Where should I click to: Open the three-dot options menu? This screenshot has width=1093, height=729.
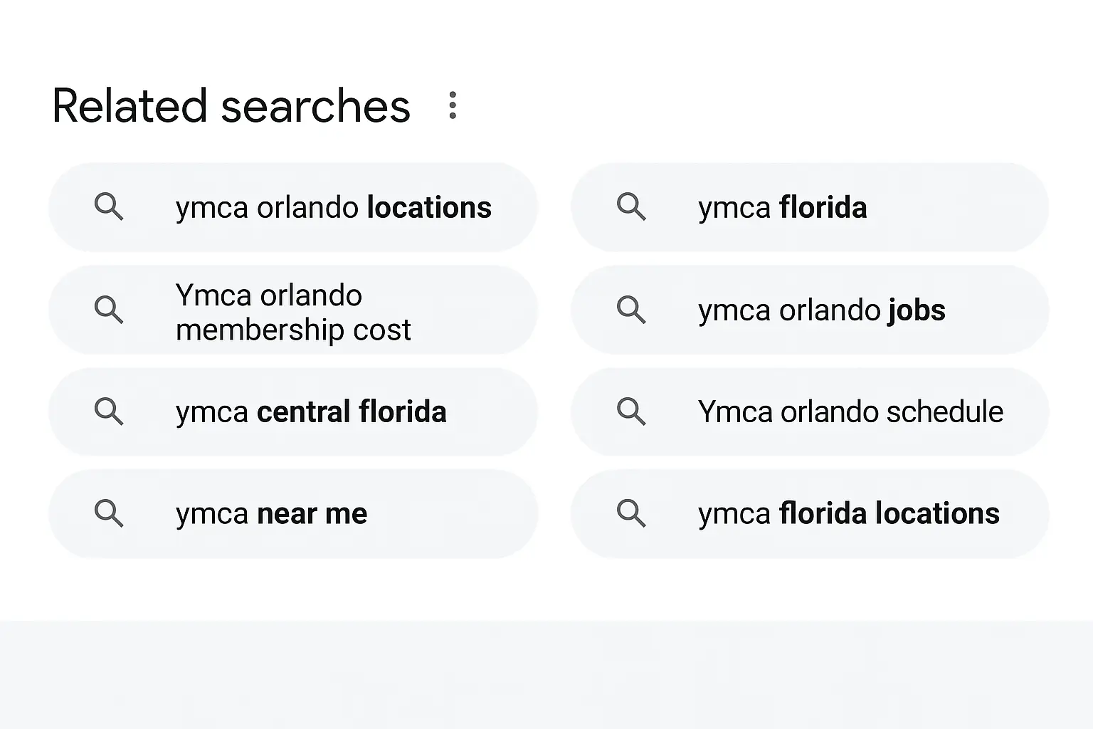[453, 105]
